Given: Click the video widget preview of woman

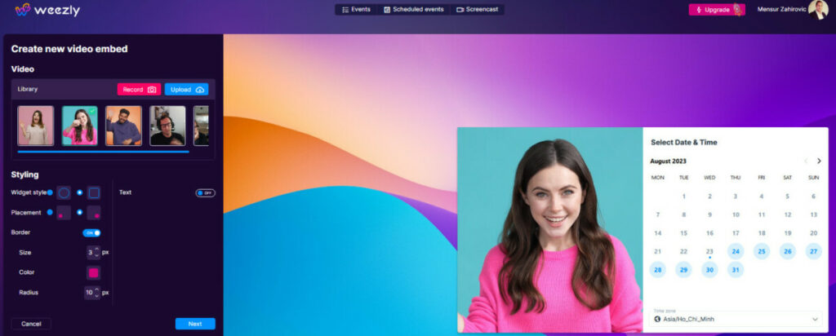Looking at the screenshot, I should [549, 230].
